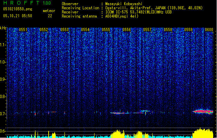The width and height of the screenshot is (217, 138).
Task: Click the meteor count value 22
Action: (x=50, y=16)
